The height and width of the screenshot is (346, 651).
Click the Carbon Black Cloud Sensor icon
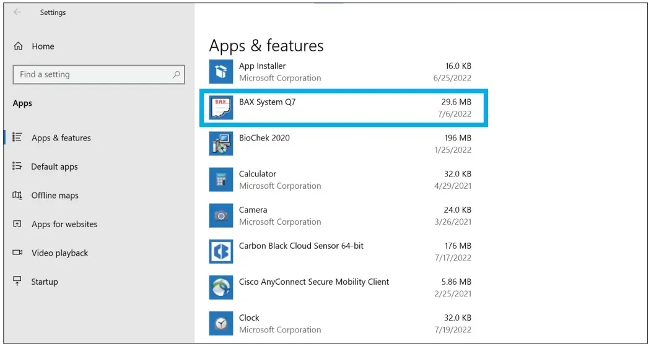click(221, 251)
